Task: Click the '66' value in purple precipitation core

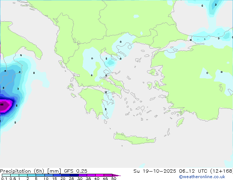Action: (x=2, y=105)
